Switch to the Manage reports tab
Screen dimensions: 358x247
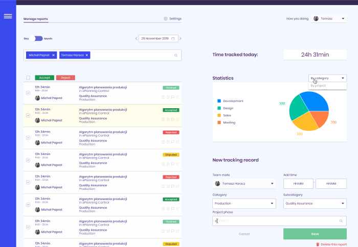pos(36,19)
